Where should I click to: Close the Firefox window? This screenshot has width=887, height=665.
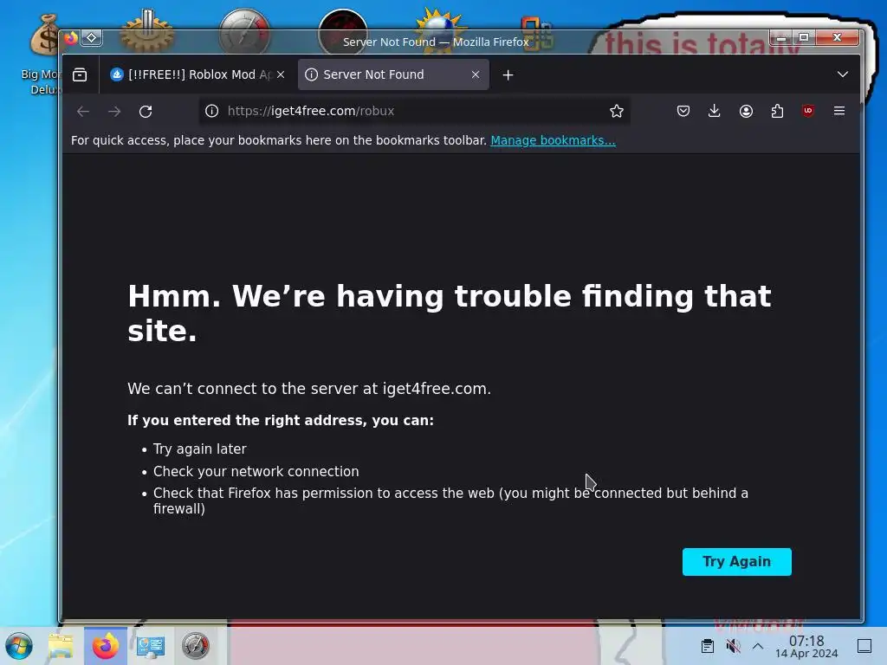pos(838,38)
